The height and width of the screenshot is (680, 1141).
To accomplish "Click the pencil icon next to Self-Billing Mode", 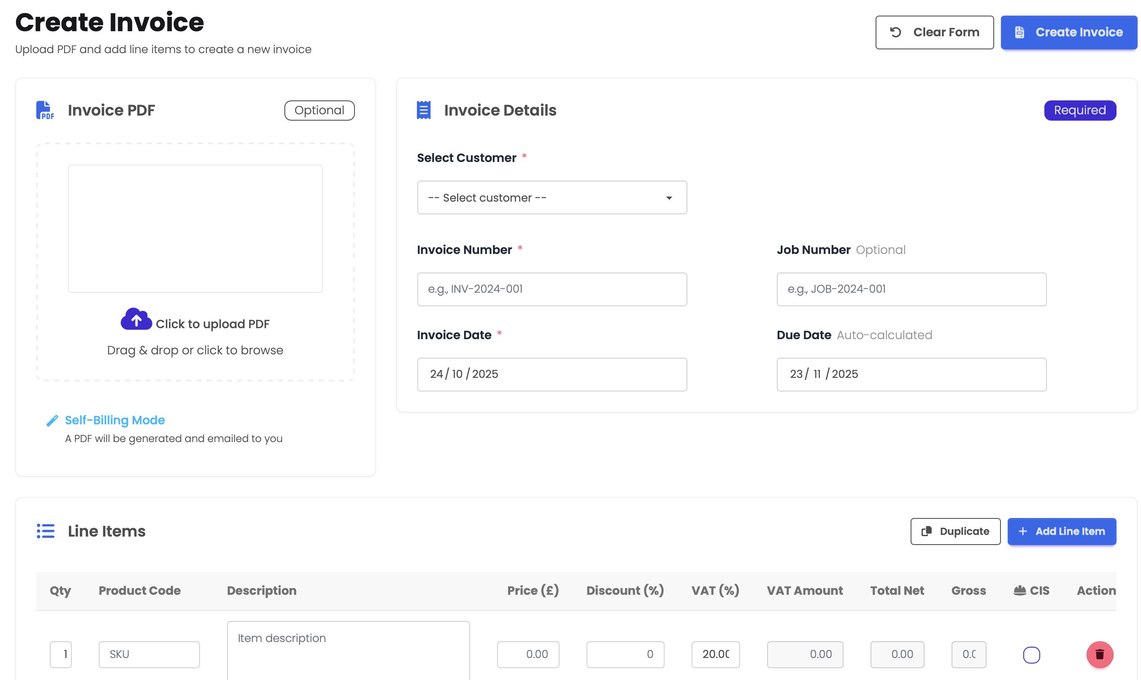I will (x=52, y=420).
